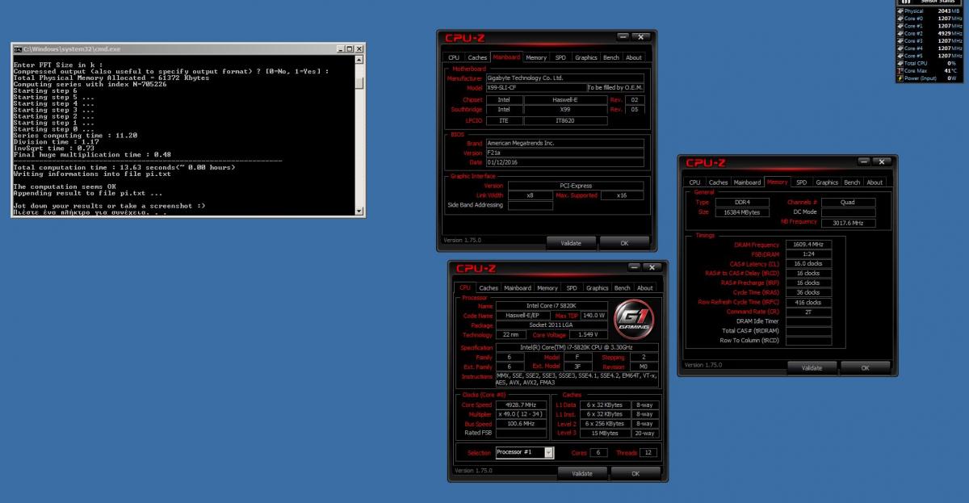969x503 pixels.
Task: Open SPD tab in the CPU window
Action: pos(572,287)
